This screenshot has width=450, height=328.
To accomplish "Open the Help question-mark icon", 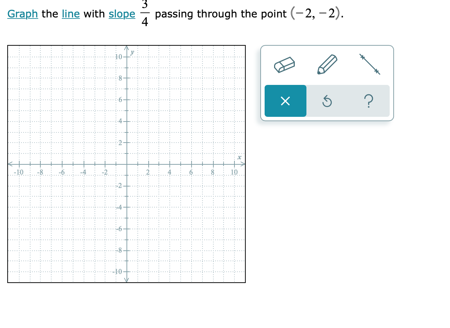I will (369, 102).
